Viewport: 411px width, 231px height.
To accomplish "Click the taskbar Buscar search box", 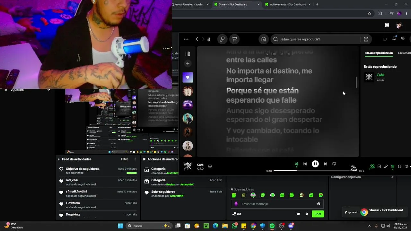I will point(149,226).
